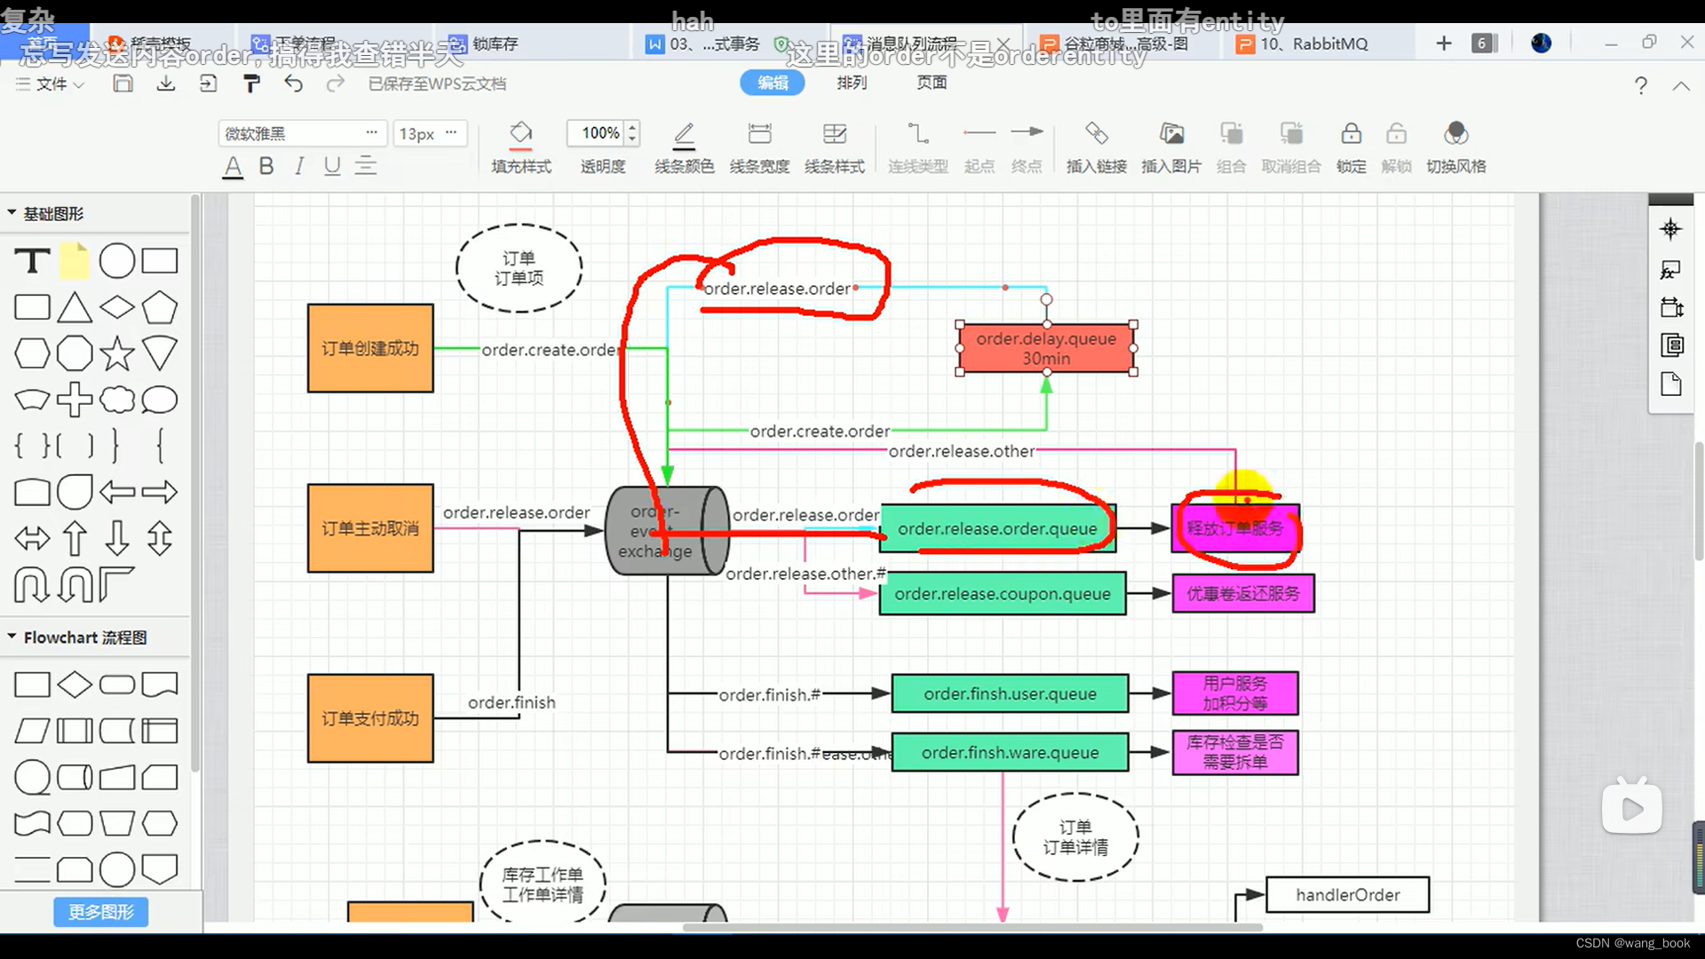This screenshot has height=959, width=1705.
Task: Open line width (线条宽度) option
Action: coord(759,147)
